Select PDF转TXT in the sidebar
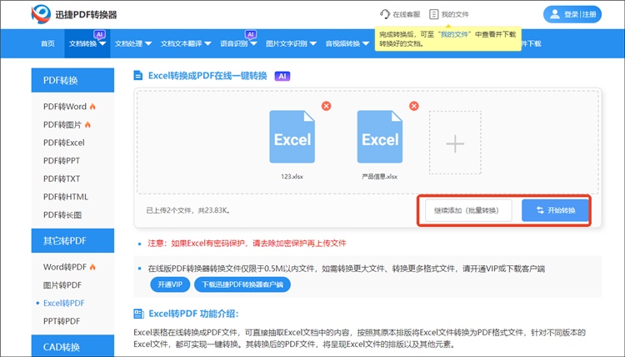This screenshot has height=357, width=625. coord(62,178)
